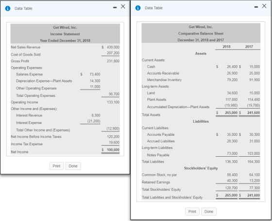Select 2017 Notes Payable value 103,000
272x221 pixels.
[x=254, y=153]
